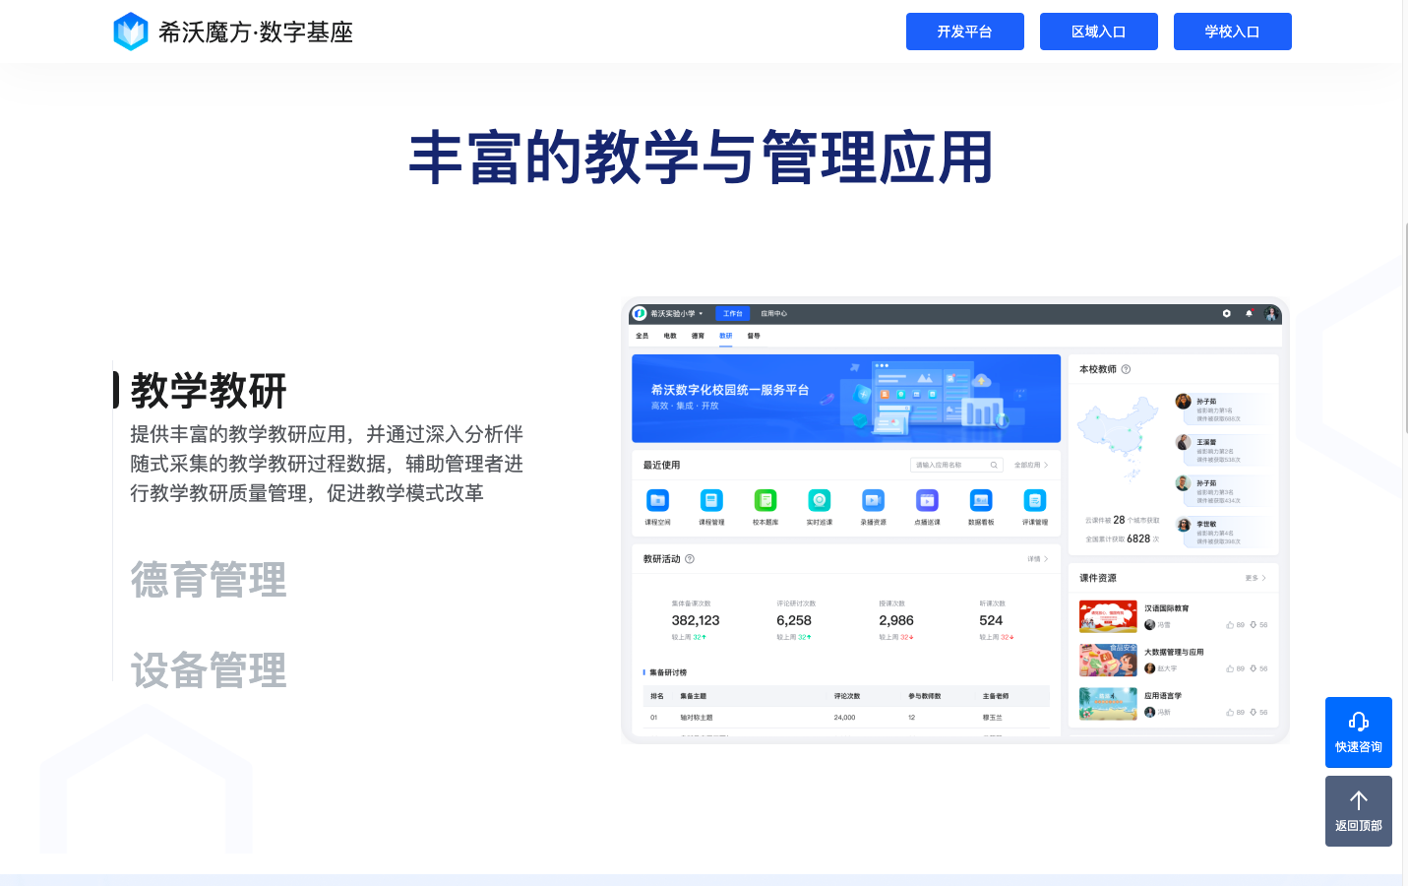This screenshot has width=1408, height=886.
Task: Click the app name search field
Action: [x=949, y=465]
